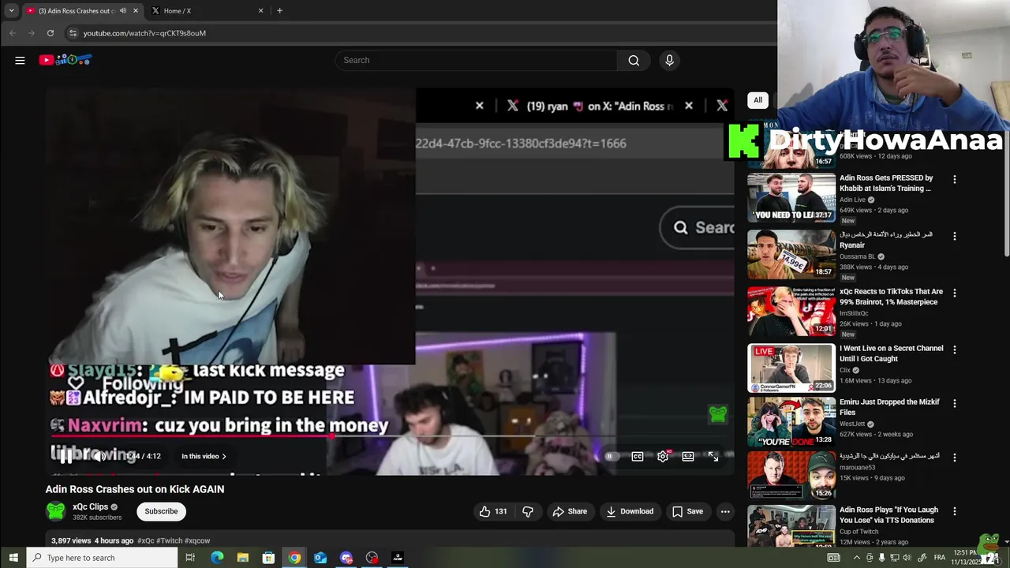
Task: Open options menu for xQc Reacts video
Action: [x=955, y=293]
